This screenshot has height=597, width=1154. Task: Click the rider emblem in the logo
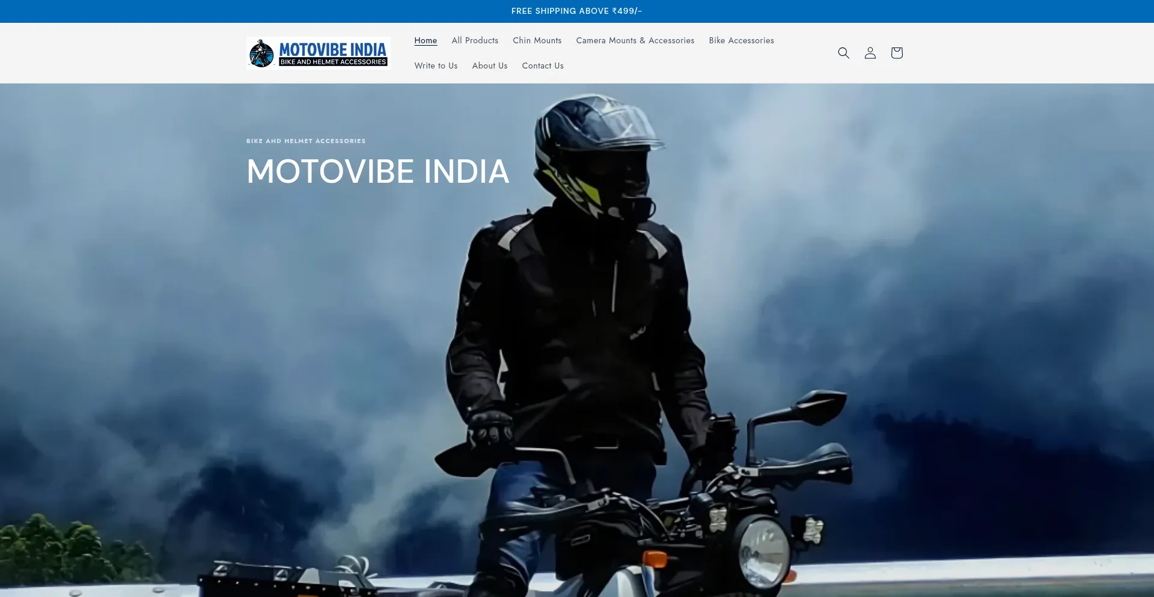click(x=261, y=54)
